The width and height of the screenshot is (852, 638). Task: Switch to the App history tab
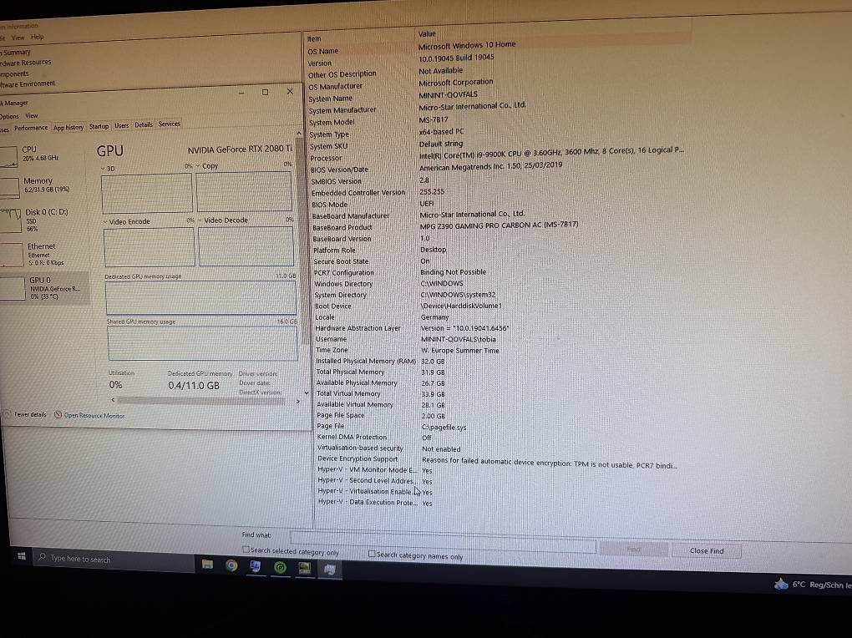pyautogui.click(x=68, y=127)
